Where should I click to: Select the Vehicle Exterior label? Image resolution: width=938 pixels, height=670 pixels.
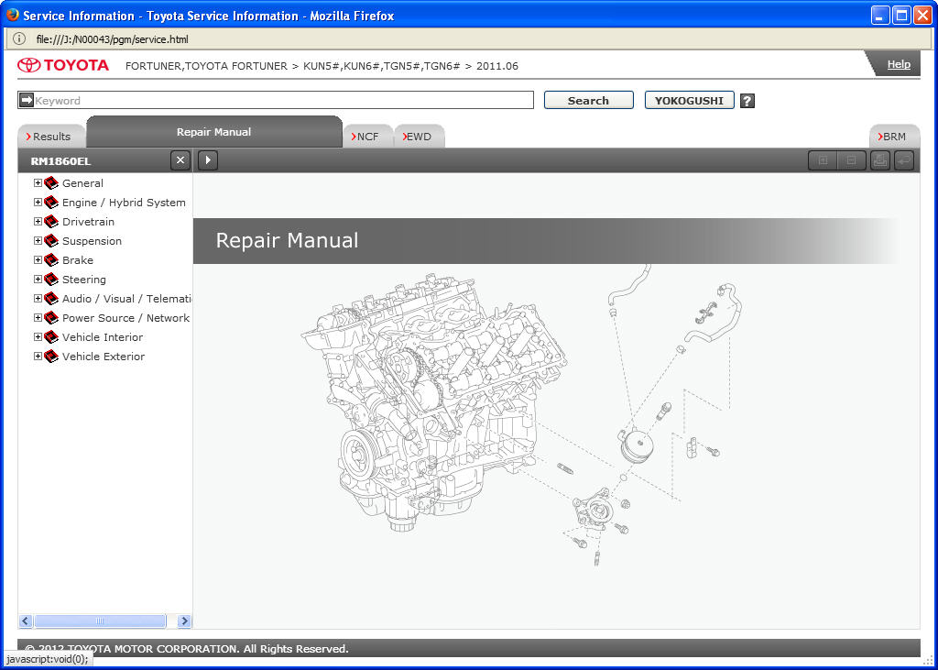coord(104,357)
